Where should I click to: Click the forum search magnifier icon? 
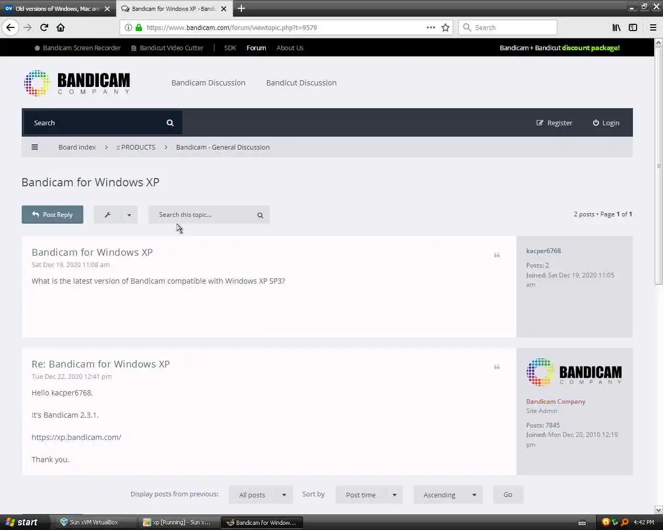click(x=170, y=123)
